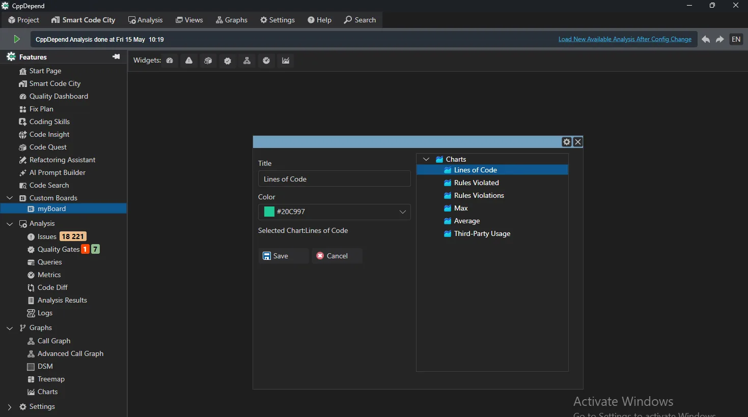Navigate back with the left arrow icon
Image resolution: width=748 pixels, height=417 pixels.
click(x=706, y=39)
